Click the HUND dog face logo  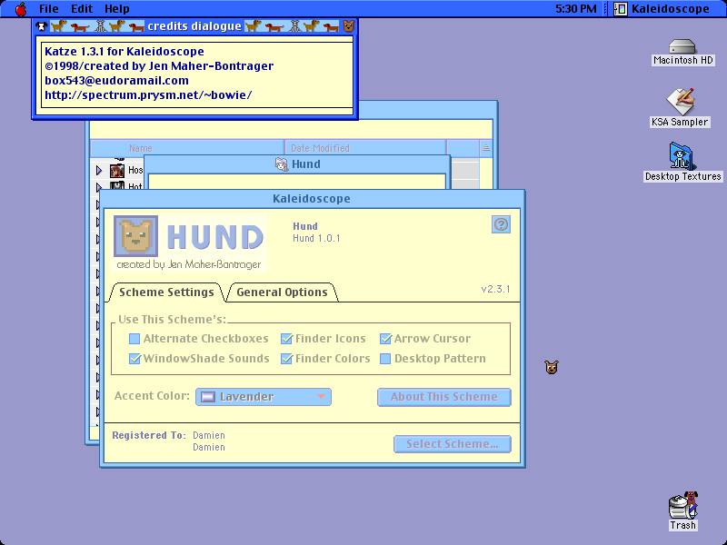coord(135,236)
